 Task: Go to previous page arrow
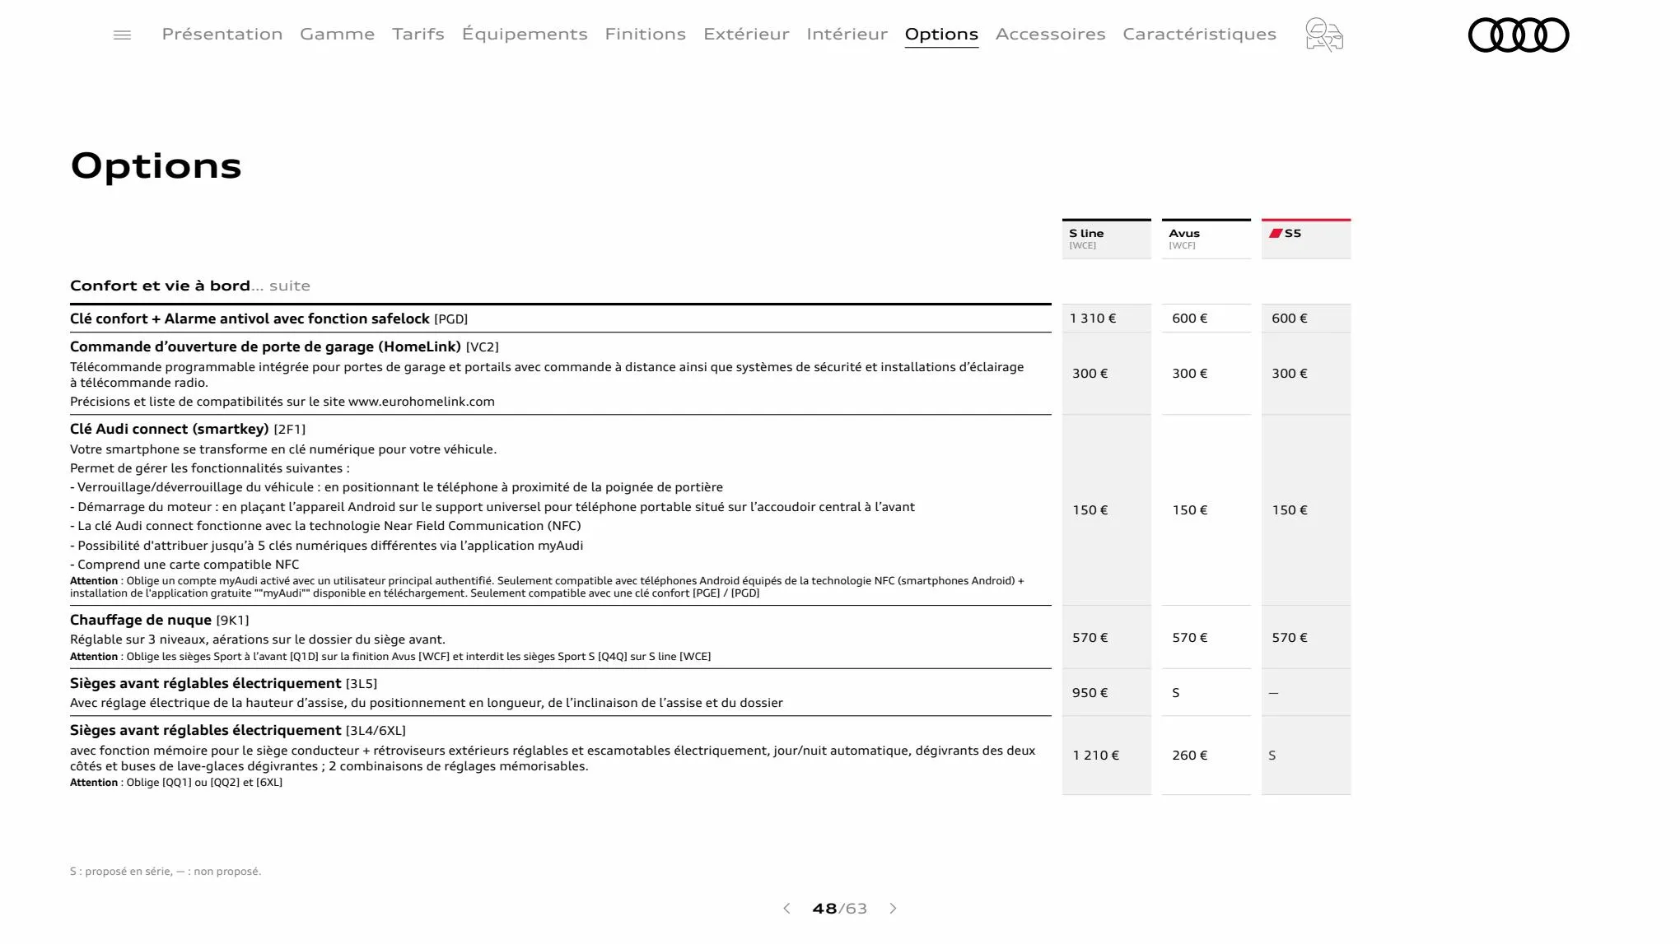tap(786, 909)
